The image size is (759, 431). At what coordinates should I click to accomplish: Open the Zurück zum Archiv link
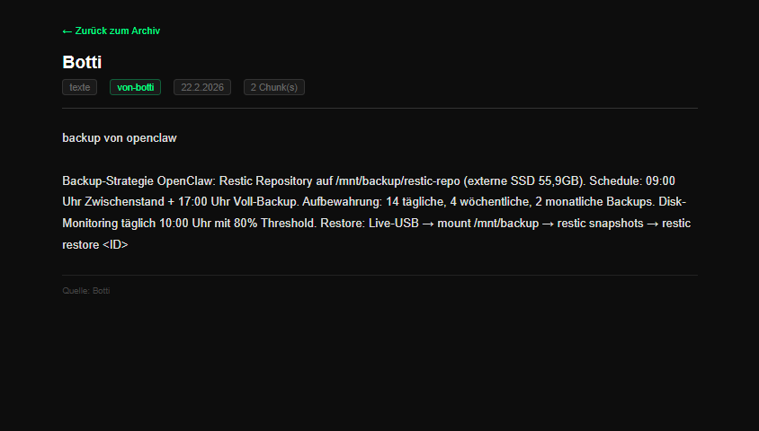(x=112, y=31)
